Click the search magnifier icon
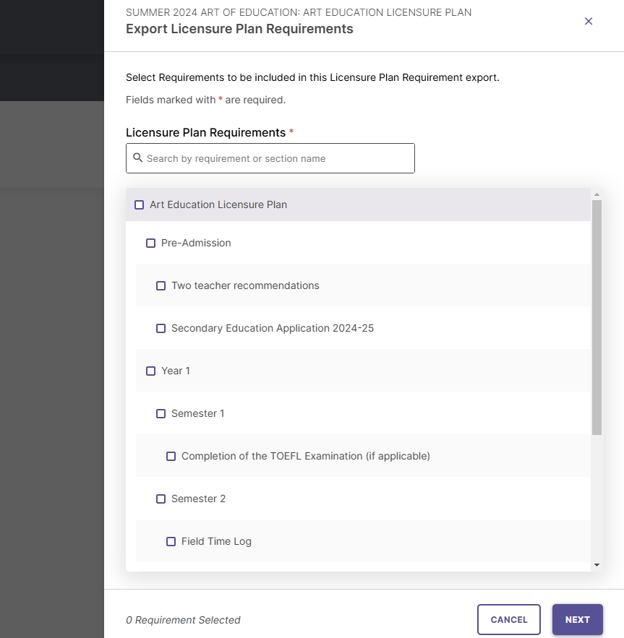This screenshot has width=624, height=638. 138,158
